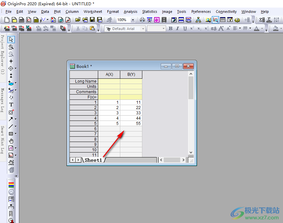This screenshot has height=223, width=283.
Task: Click the Cut scissors icon
Action: coord(78,28)
